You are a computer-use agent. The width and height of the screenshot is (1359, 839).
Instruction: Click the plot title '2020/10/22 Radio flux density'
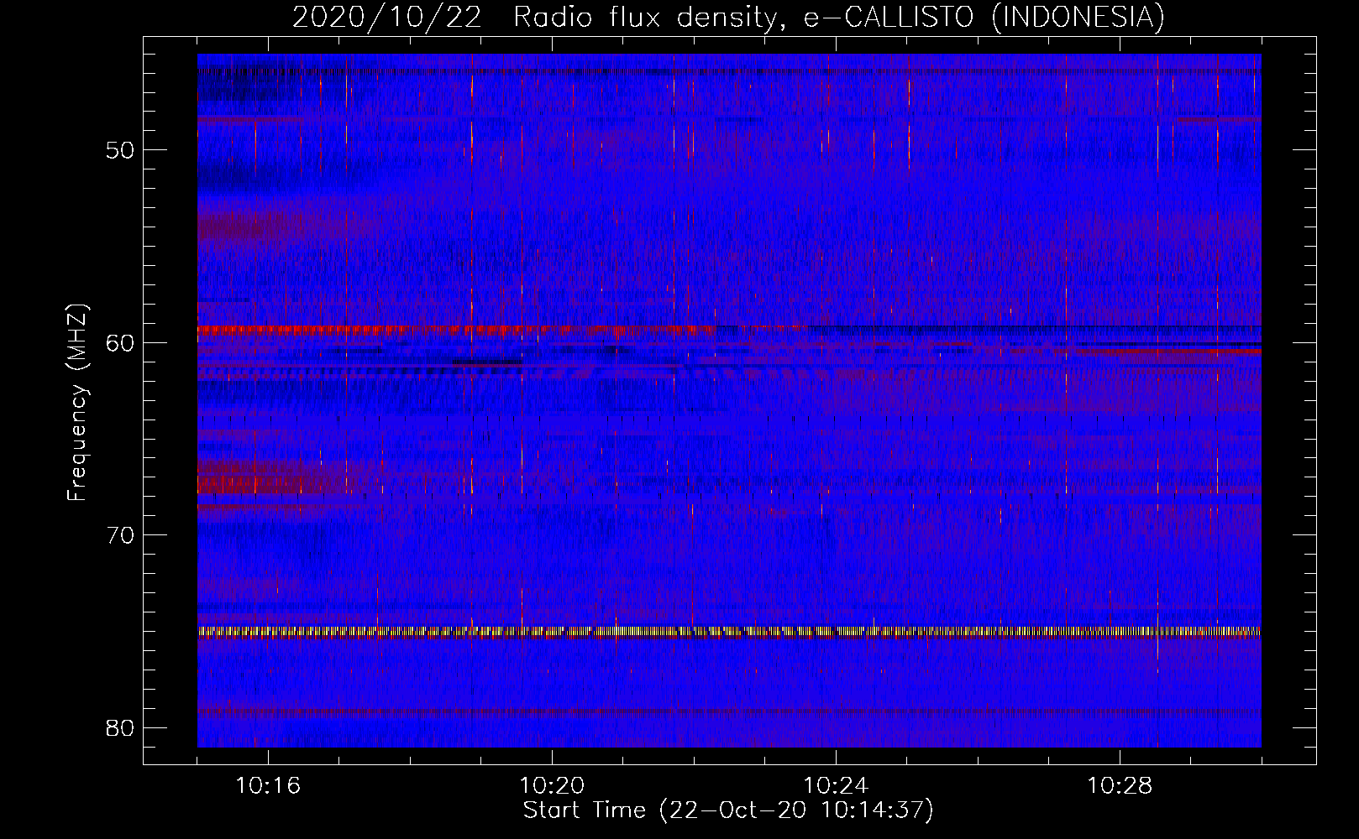[x=728, y=17]
